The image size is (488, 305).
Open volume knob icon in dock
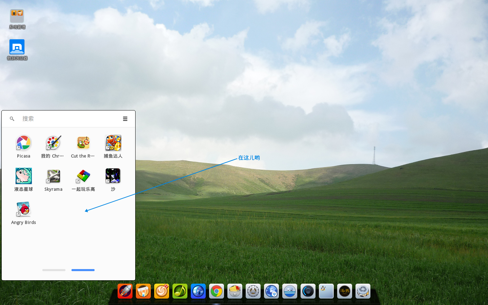tap(308, 291)
